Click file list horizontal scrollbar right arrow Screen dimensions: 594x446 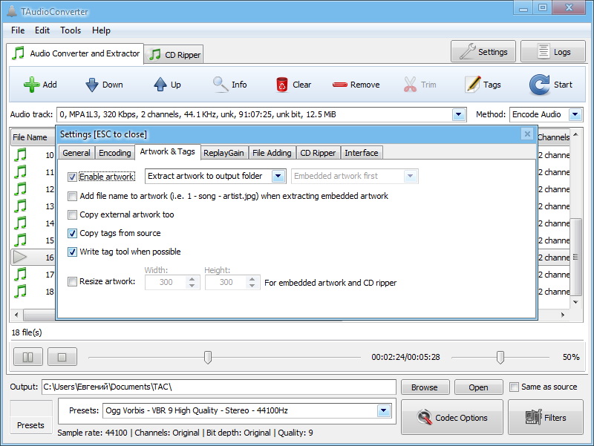(563, 315)
